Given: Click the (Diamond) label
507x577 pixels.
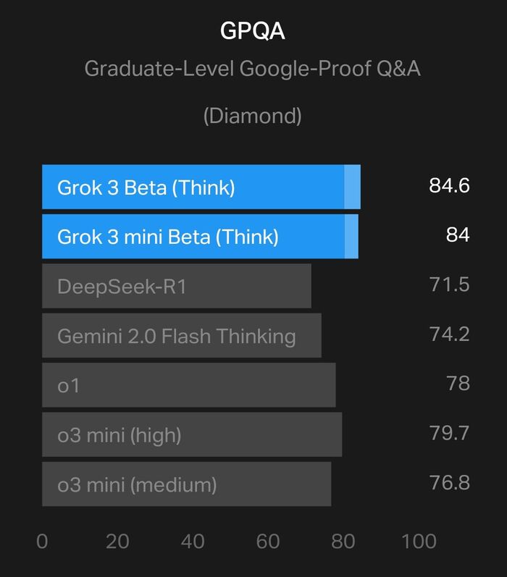Looking at the screenshot, I should click(x=252, y=115).
